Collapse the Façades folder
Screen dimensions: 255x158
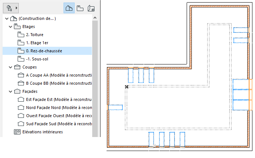pyautogui.click(x=11, y=91)
